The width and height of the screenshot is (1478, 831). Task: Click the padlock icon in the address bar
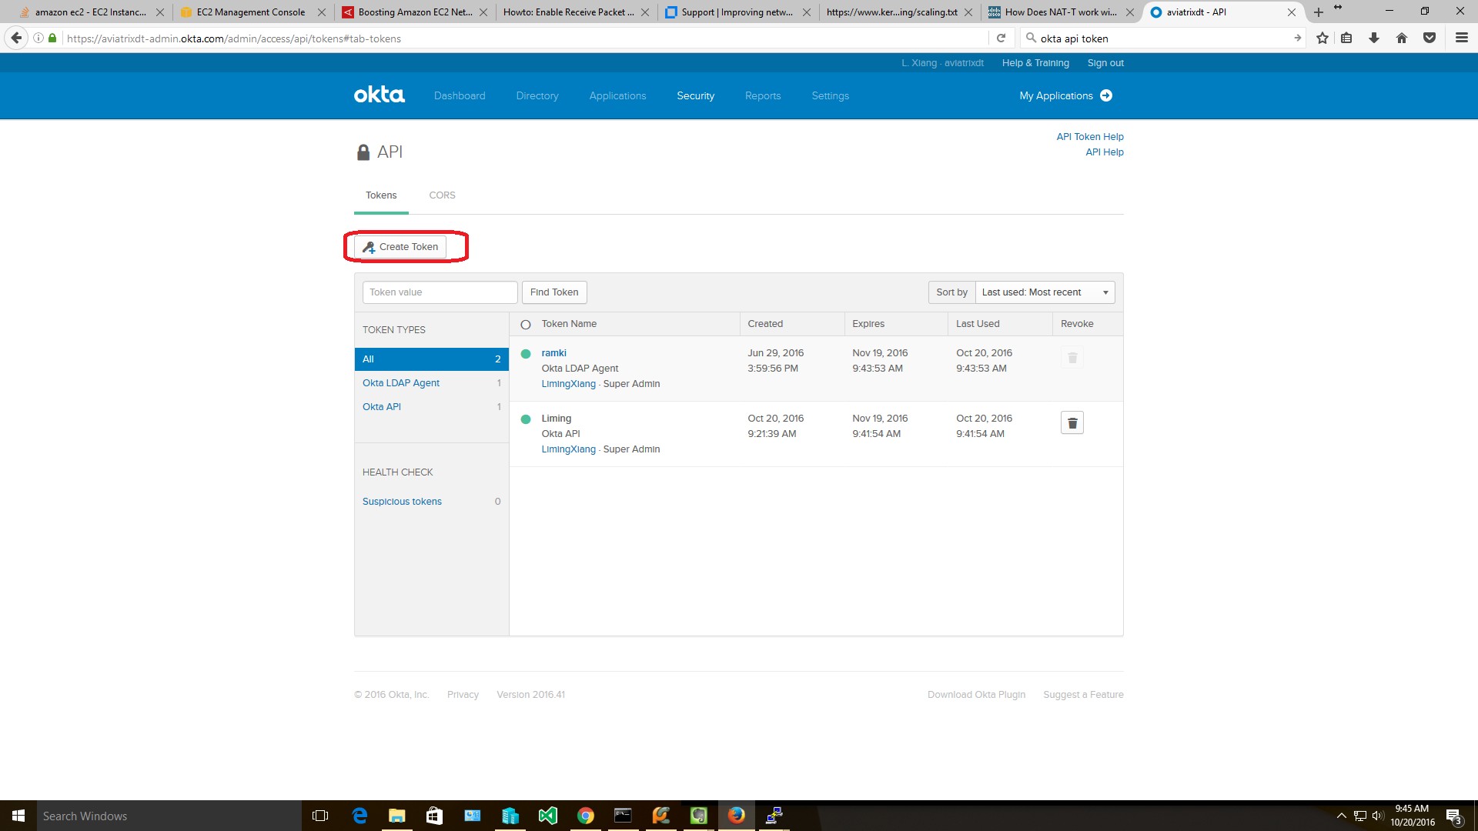pos(52,38)
